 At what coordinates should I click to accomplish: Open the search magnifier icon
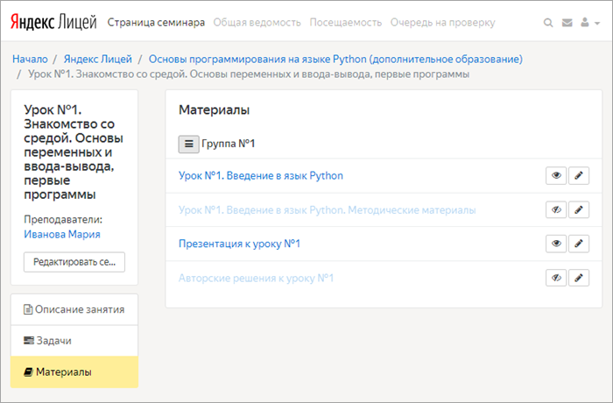[548, 23]
